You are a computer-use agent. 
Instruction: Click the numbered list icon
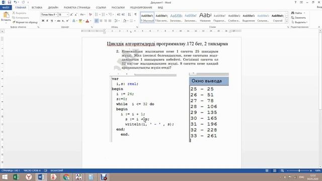click(103, 15)
